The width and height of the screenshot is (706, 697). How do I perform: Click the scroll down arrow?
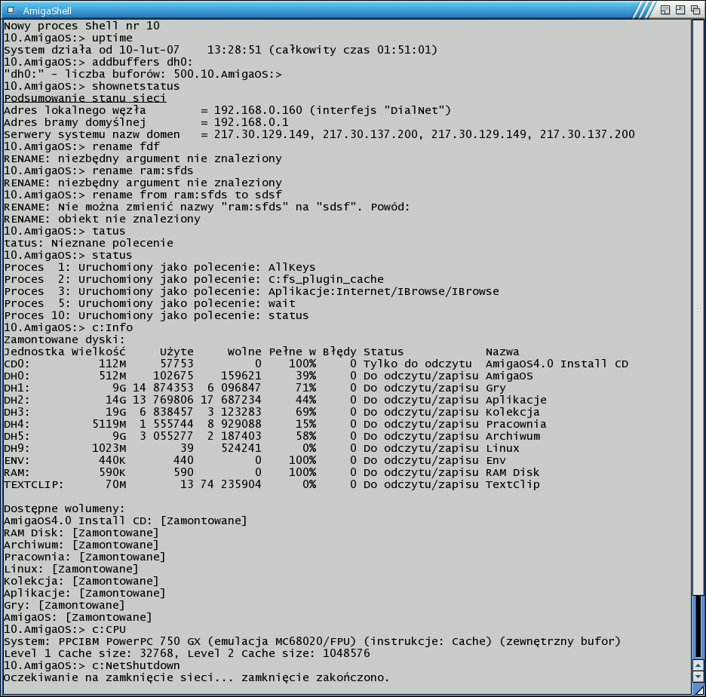(x=698, y=677)
